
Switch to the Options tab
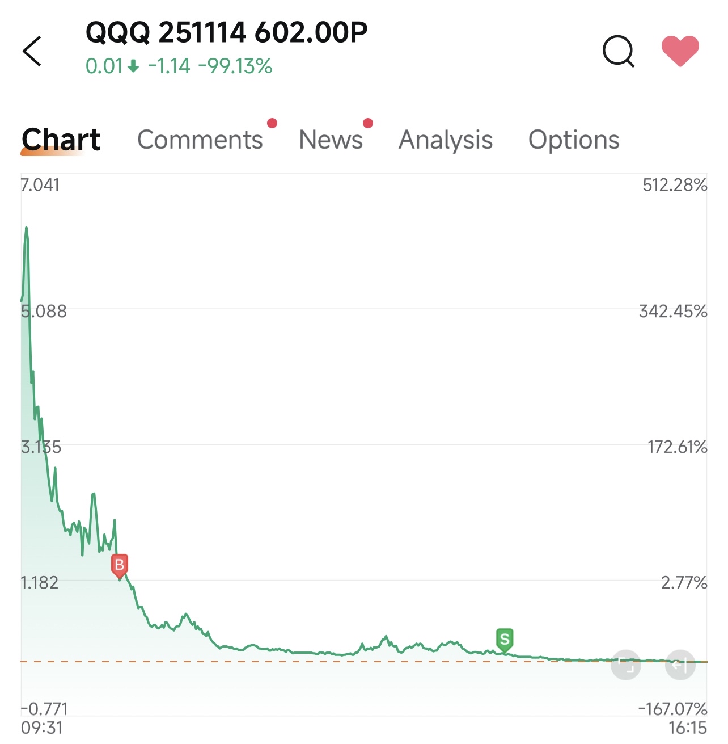click(574, 140)
